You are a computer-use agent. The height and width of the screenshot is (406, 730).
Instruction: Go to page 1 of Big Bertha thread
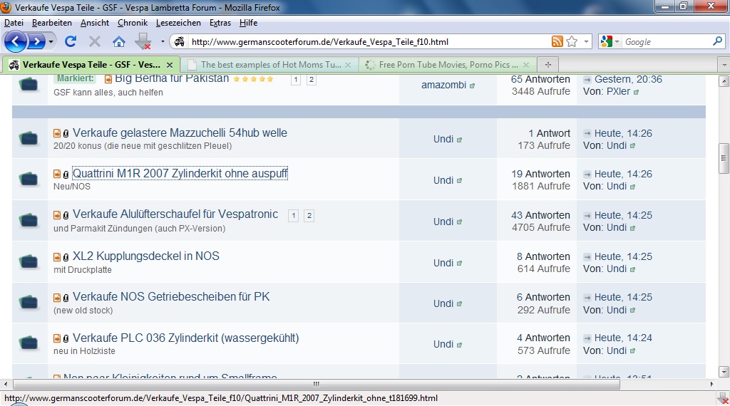(x=296, y=80)
